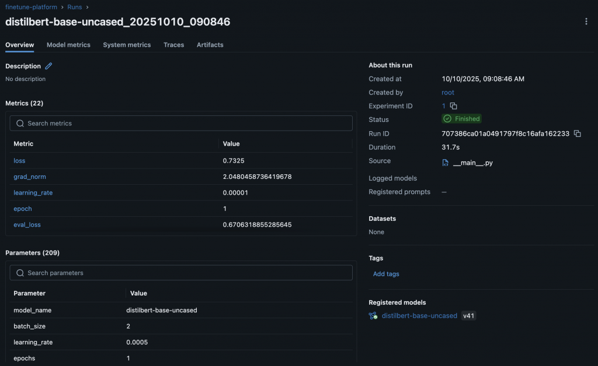Screen dimensions: 598x366
Task: Click the Metric column header
Action: pyautogui.click(x=23, y=144)
